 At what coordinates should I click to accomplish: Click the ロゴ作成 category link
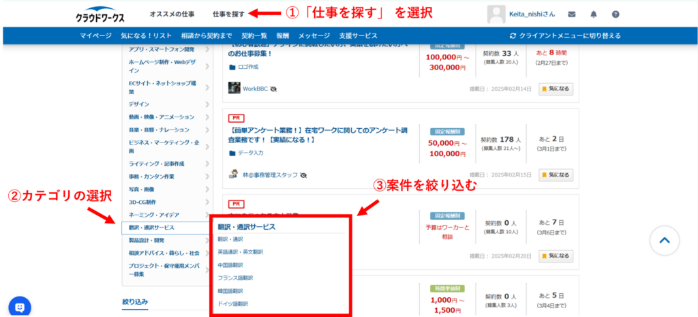point(248,67)
